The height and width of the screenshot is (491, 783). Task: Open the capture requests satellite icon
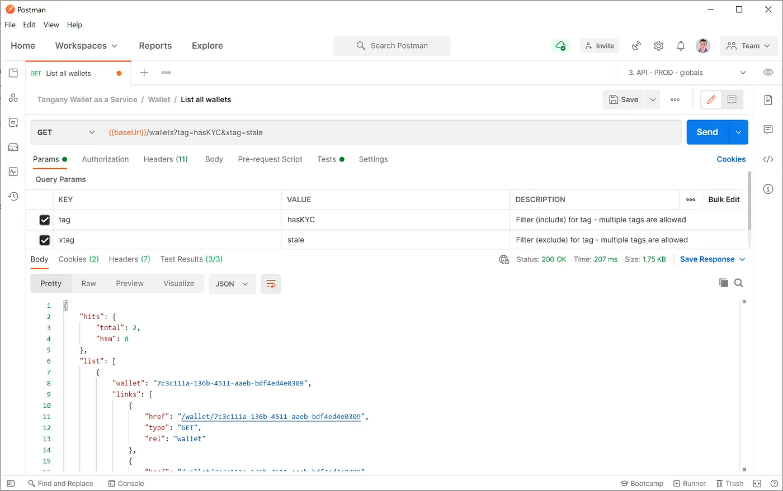pos(636,46)
